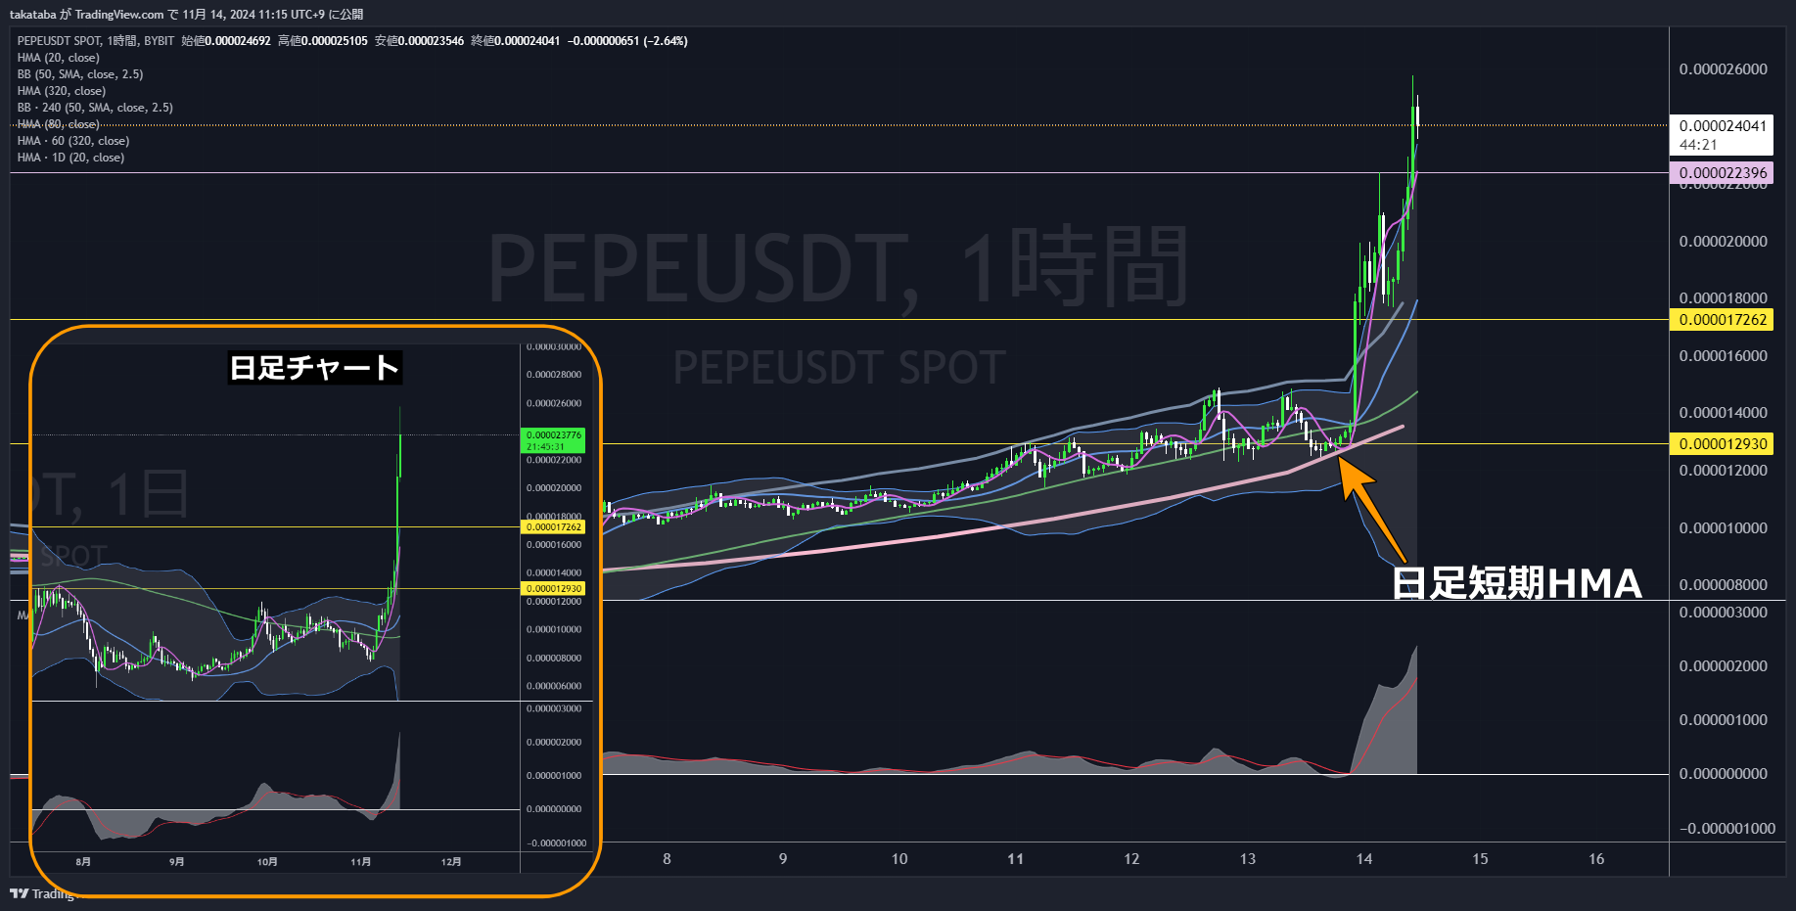Viewport: 1796px width, 911px height.
Task: Click the takataba publish header text at top
Action: (187, 15)
